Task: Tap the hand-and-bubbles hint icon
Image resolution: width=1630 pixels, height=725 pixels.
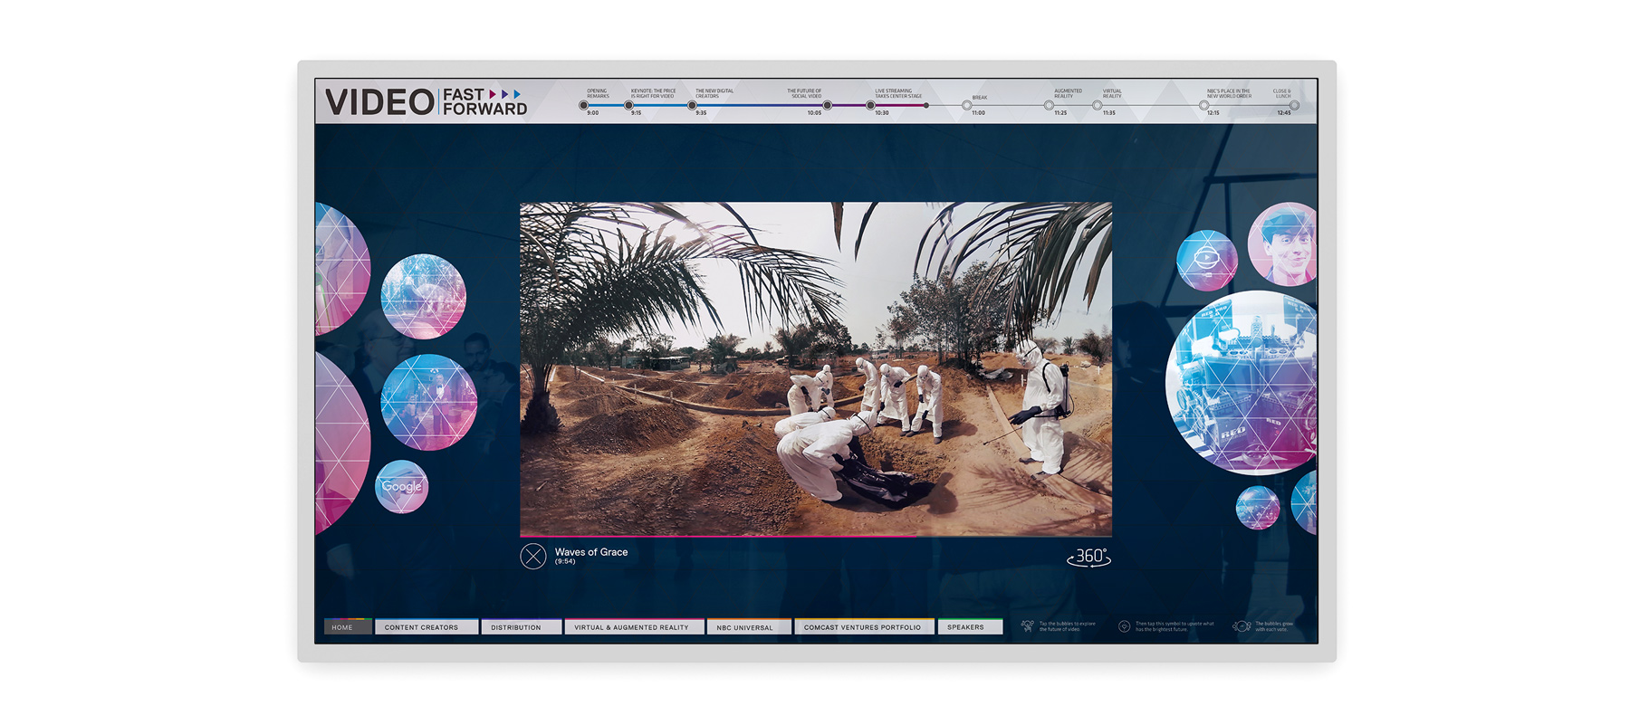Action: click(x=1027, y=626)
